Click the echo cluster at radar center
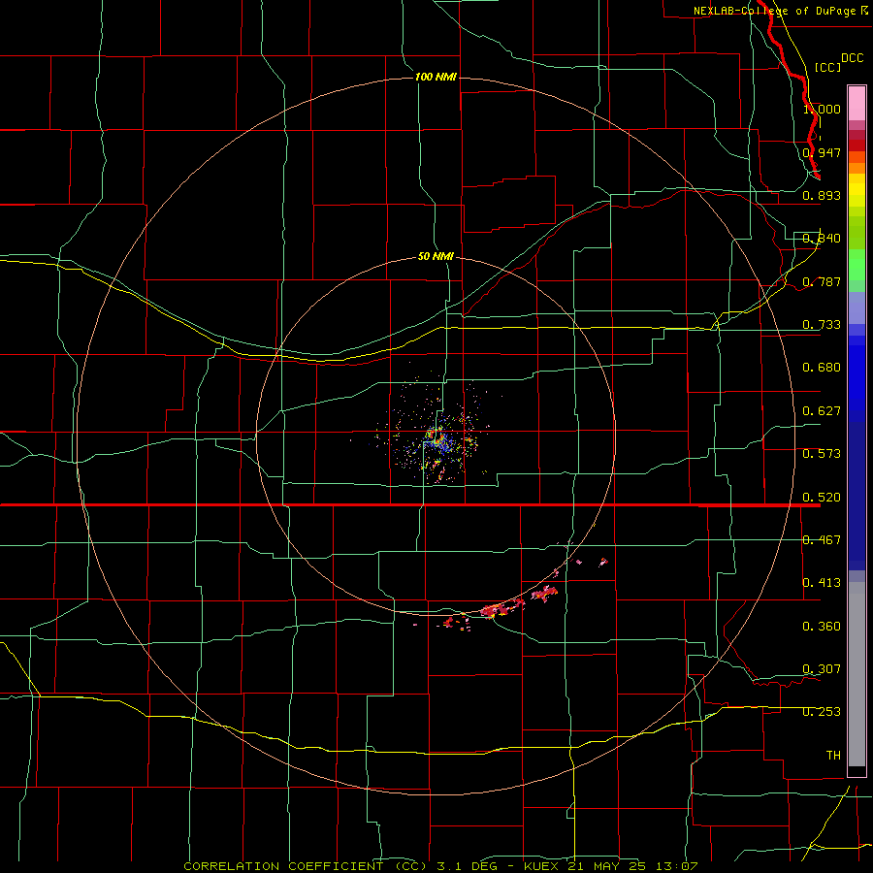Viewport: 873px width, 873px height. pyautogui.click(x=437, y=438)
